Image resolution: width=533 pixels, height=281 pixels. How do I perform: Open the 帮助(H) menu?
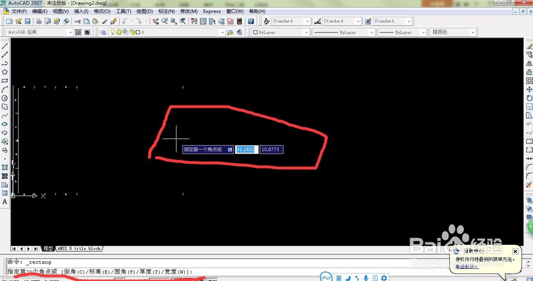tap(257, 11)
